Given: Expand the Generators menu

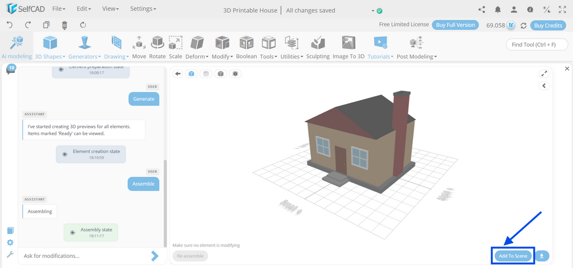Looking at the screenshot, I should tap(85, 48).
